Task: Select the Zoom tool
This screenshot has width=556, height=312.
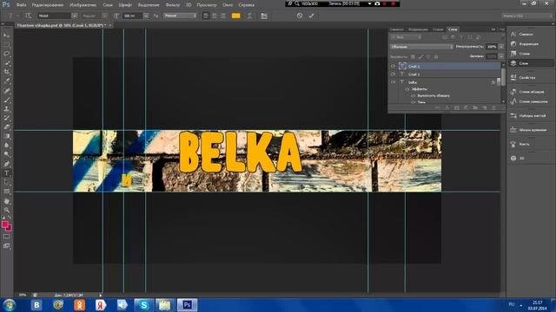Action: 6,210
